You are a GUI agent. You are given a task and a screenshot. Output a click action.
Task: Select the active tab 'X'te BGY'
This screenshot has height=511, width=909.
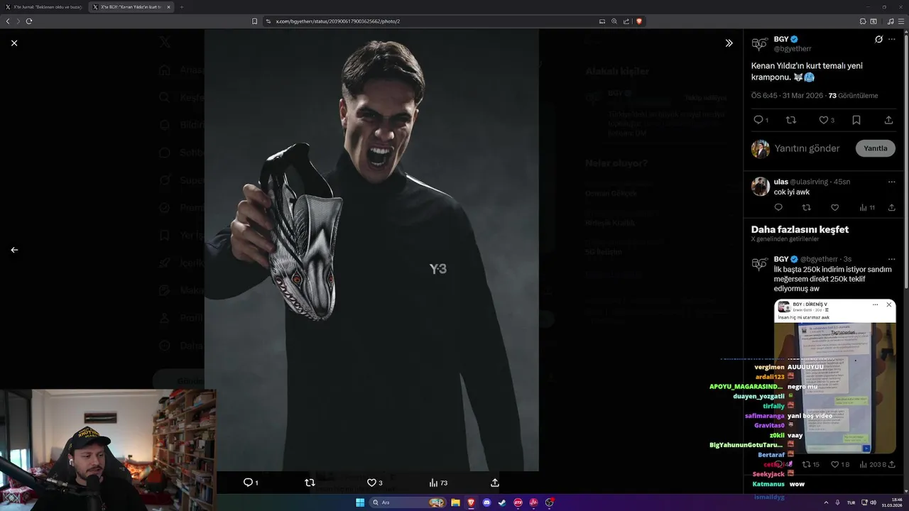[132, 7]
